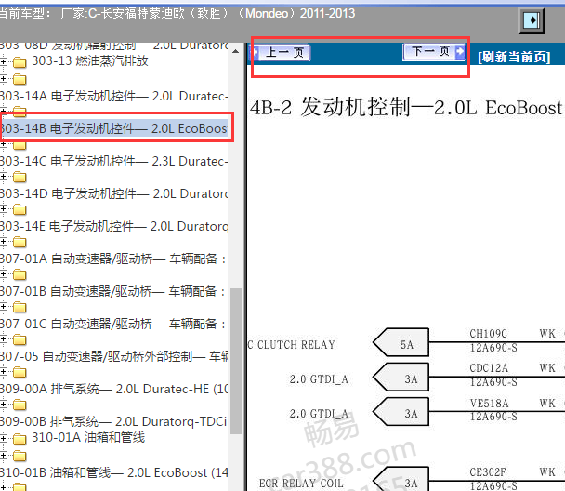
Task: Select 303-14B 电子发动机控件 2.0L EcoBoost
Action: (x=114, y=128)
